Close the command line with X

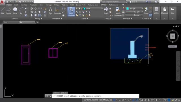click(47, 96)
